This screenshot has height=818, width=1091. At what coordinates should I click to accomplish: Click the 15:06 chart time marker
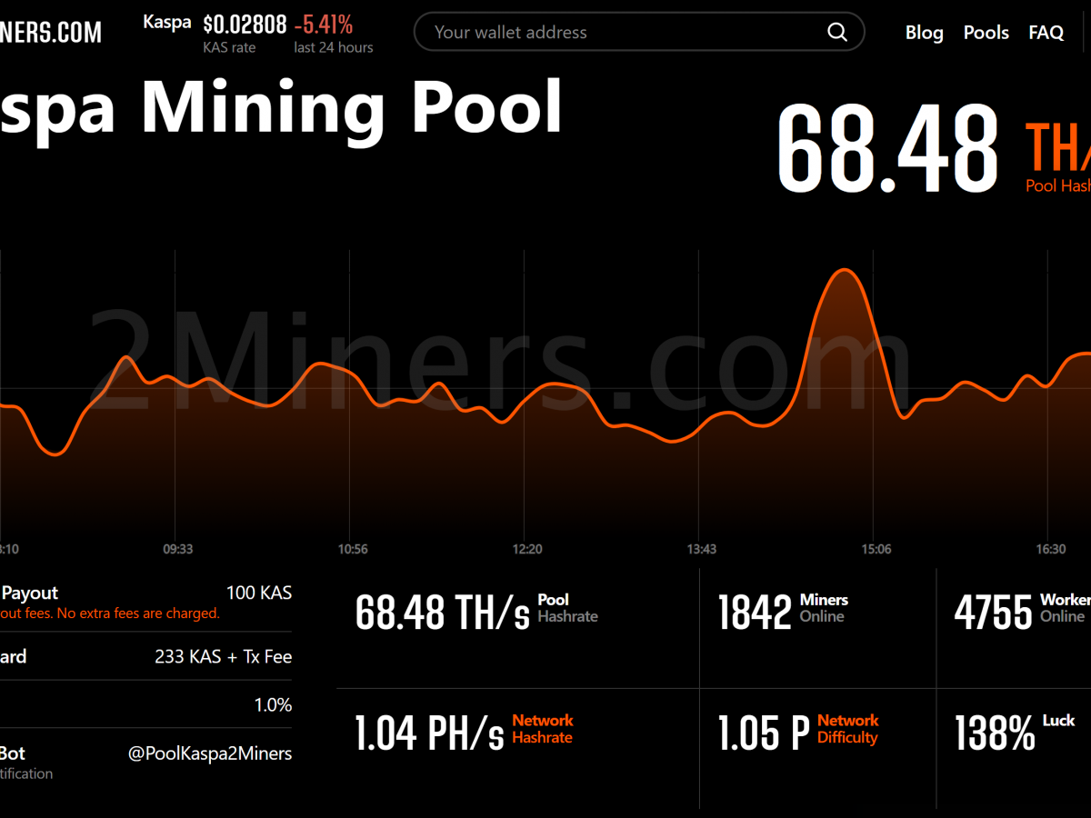click(876, 549)
